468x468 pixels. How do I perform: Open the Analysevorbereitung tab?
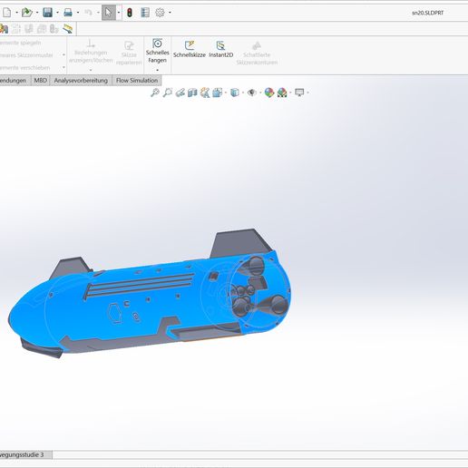click(81, 81)
